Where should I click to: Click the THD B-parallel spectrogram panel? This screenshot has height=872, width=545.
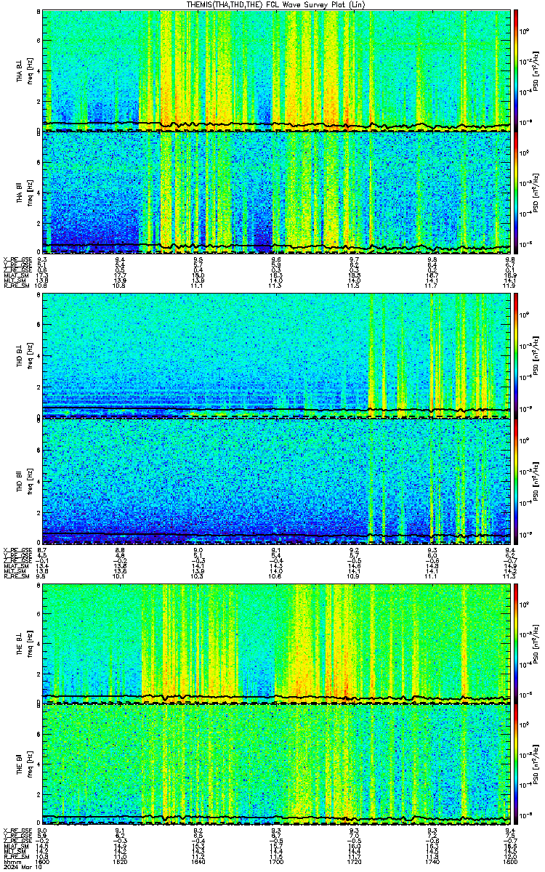point(276,480)
